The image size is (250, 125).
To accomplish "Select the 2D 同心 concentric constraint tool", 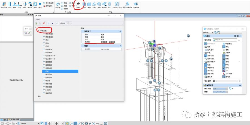I will pyautogui.click(x=35, y=5).
